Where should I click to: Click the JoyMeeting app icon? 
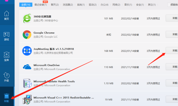[27, 51]
